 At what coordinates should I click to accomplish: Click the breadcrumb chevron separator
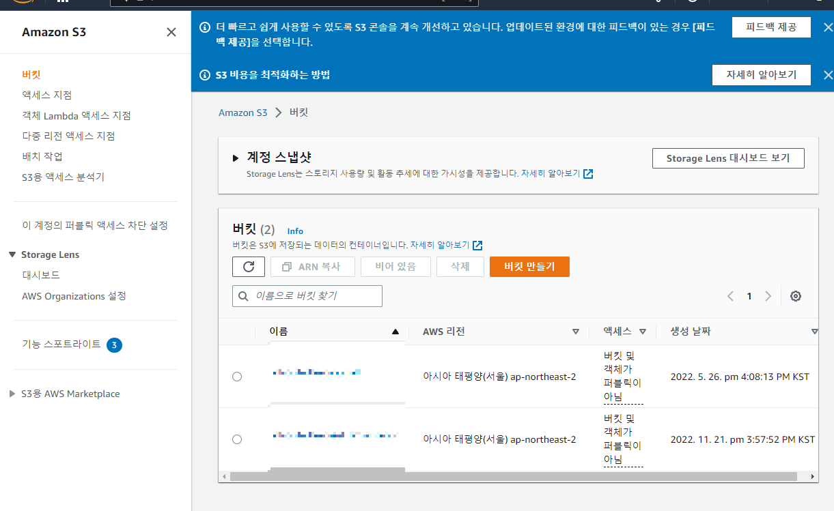[x=279, y=113]
